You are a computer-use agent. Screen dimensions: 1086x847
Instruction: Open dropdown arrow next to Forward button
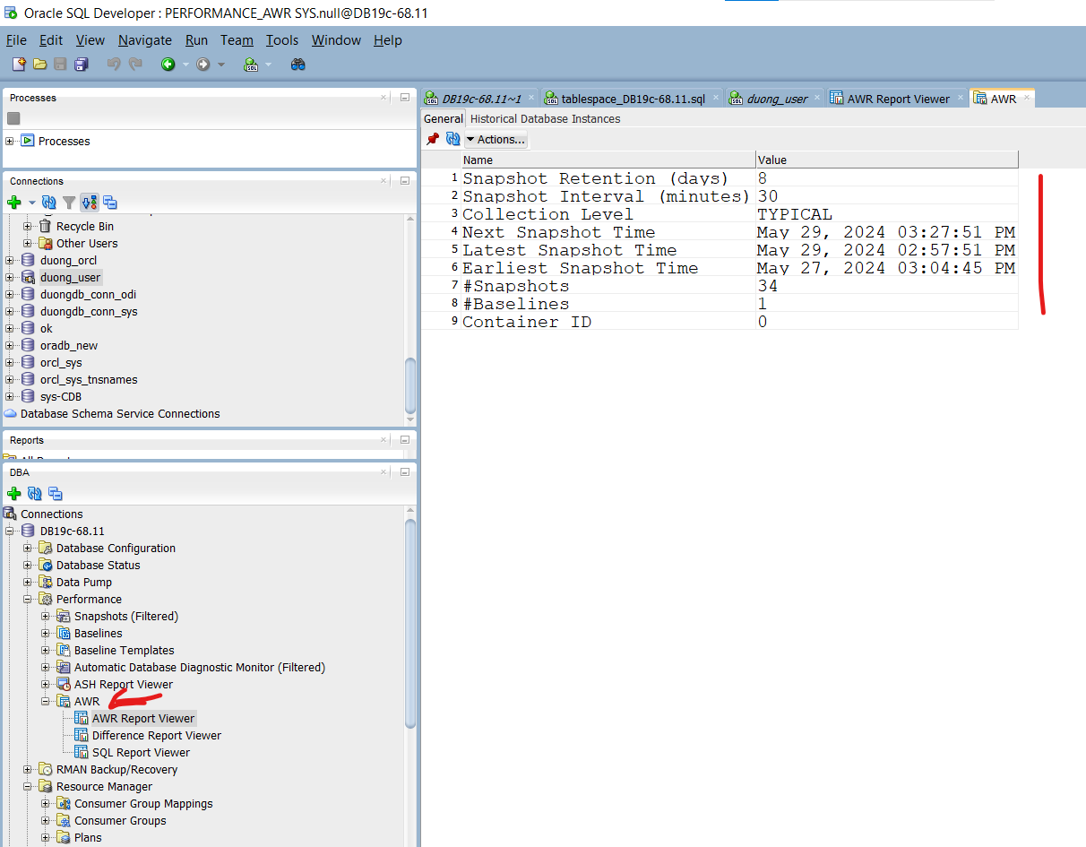pos(221,65)
